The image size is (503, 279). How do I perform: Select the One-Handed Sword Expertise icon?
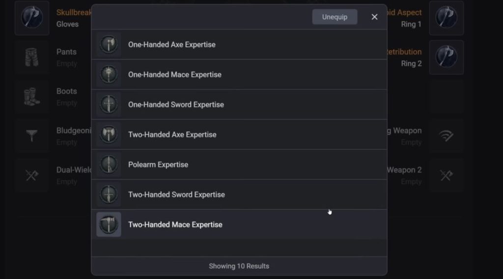(109, 104)
